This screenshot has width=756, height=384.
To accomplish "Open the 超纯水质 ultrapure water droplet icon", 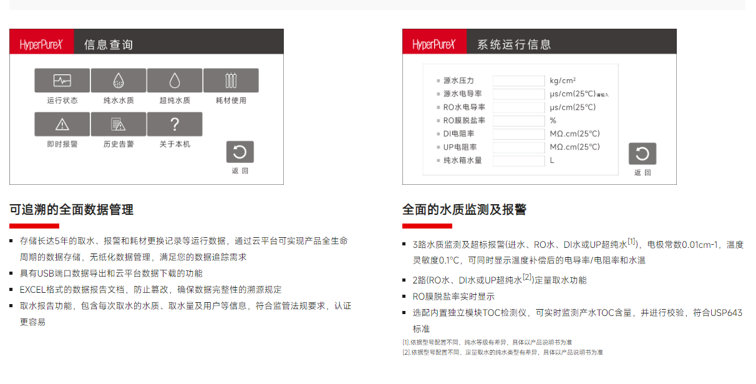I will coord(175,81).
